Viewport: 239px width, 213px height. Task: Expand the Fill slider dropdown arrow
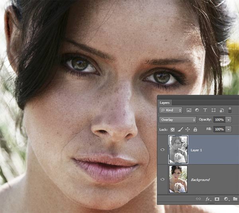click(x=228, y=129)
